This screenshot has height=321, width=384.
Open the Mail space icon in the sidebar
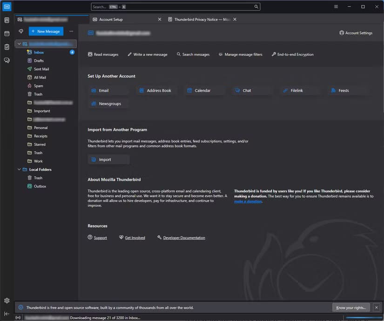click(x=7, y=7)
